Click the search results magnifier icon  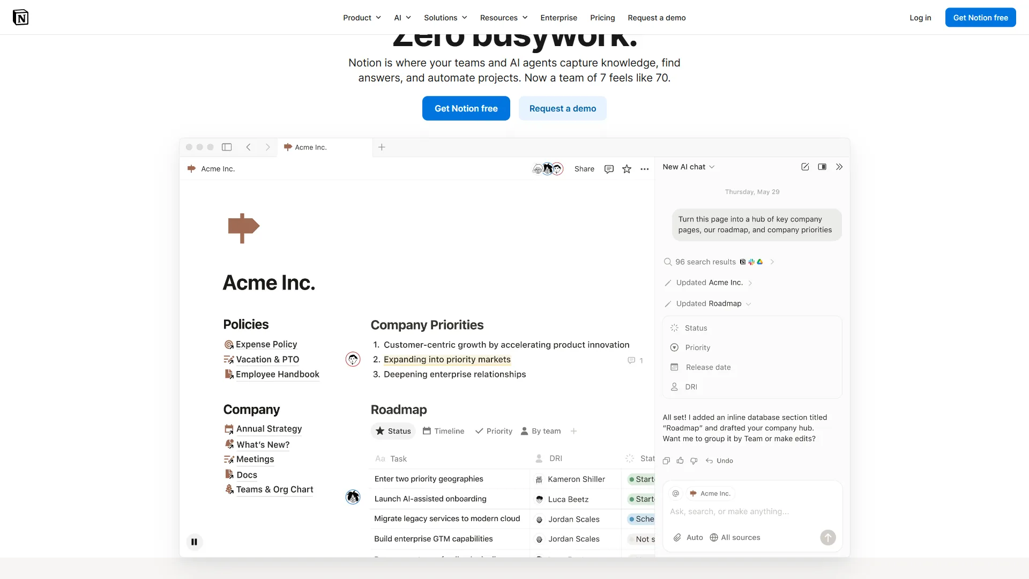[x=668, y=262]
